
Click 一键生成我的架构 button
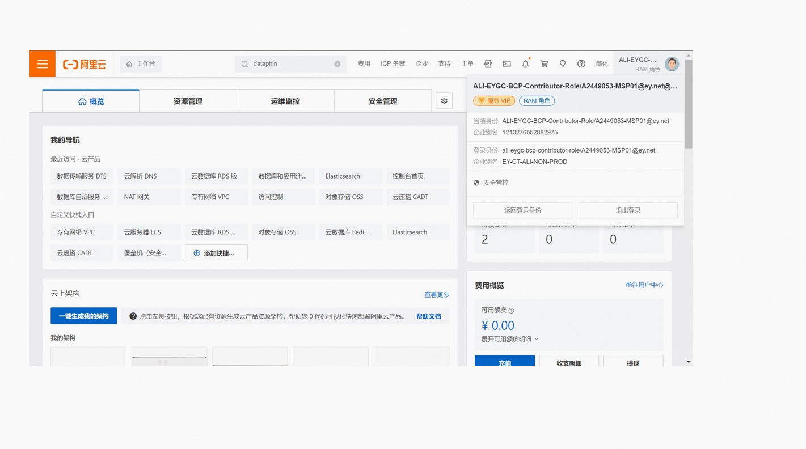(x=84, y=316)
